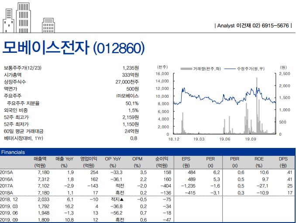Click the foreign ownership value 1.5%
This screenshot has height=223, width=296.
click(134, 110)
